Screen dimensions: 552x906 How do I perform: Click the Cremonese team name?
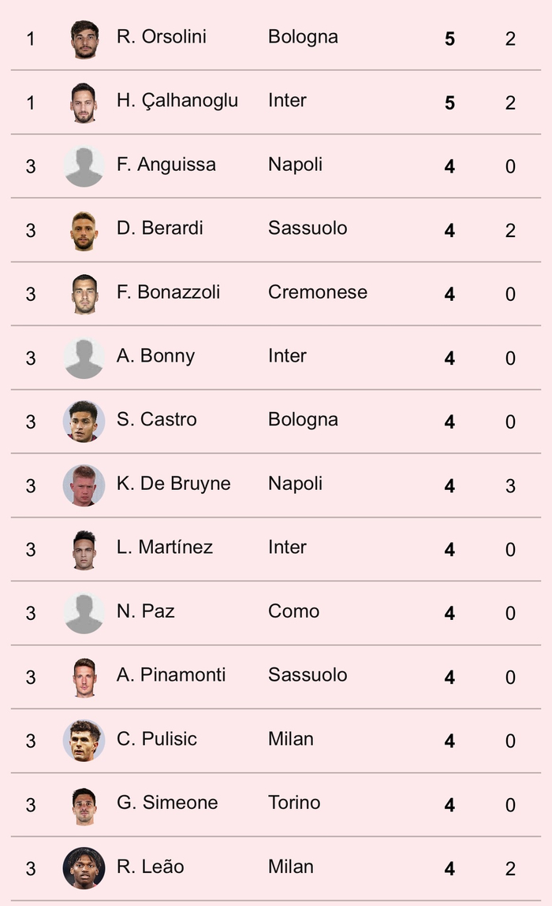click(x=318, y=292)
